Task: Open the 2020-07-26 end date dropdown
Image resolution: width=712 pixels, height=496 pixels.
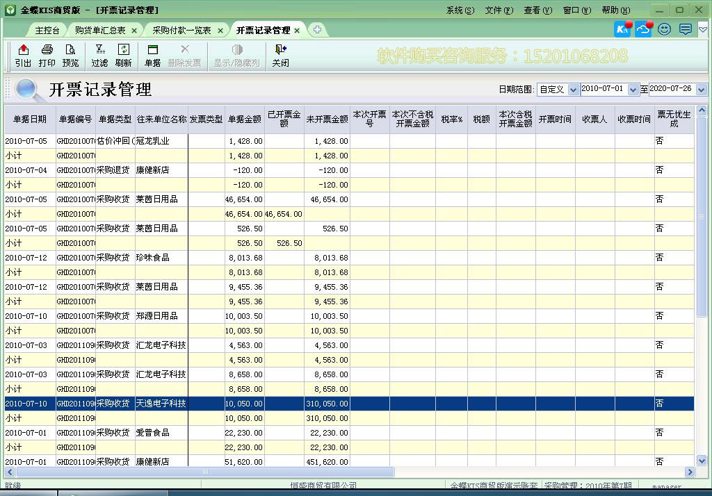Action: pyautogui.click(x=701, y=90)
